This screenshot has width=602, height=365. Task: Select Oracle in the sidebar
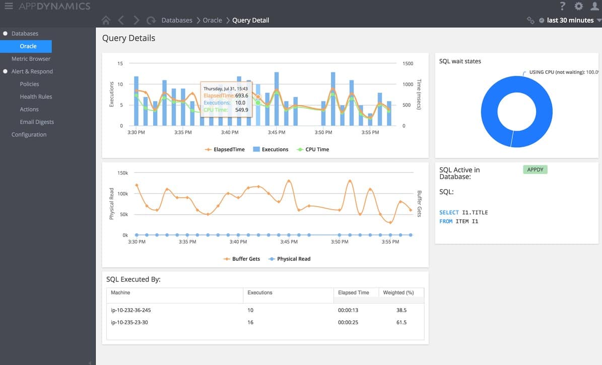tap(26, 46)
